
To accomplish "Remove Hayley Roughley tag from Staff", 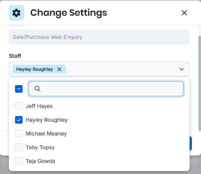I will click(59, 69).
